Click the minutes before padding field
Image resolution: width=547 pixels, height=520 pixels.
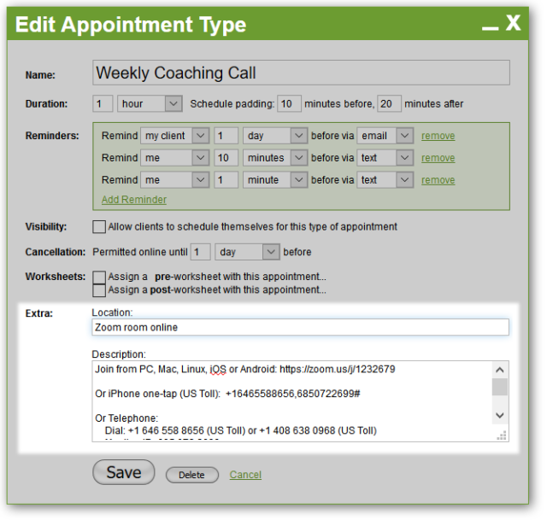[289, 103]
